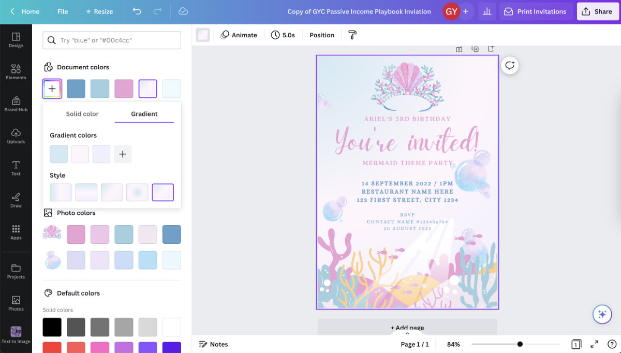Screen dimensions: 621x353
Task: Select the document title in header
Action: pos(359,11)
